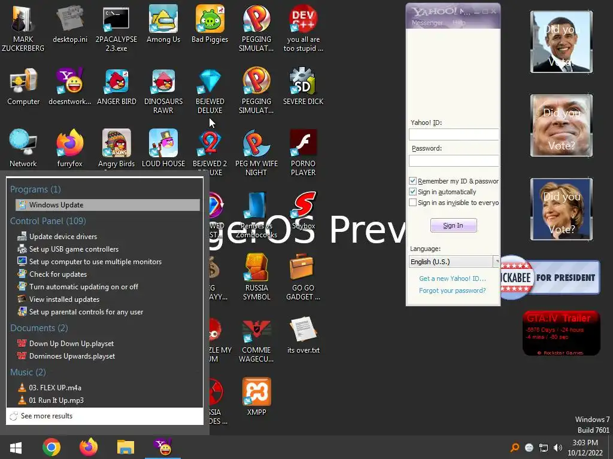Click the GTA:IV Trailer countdown gadget

(561, 333)
